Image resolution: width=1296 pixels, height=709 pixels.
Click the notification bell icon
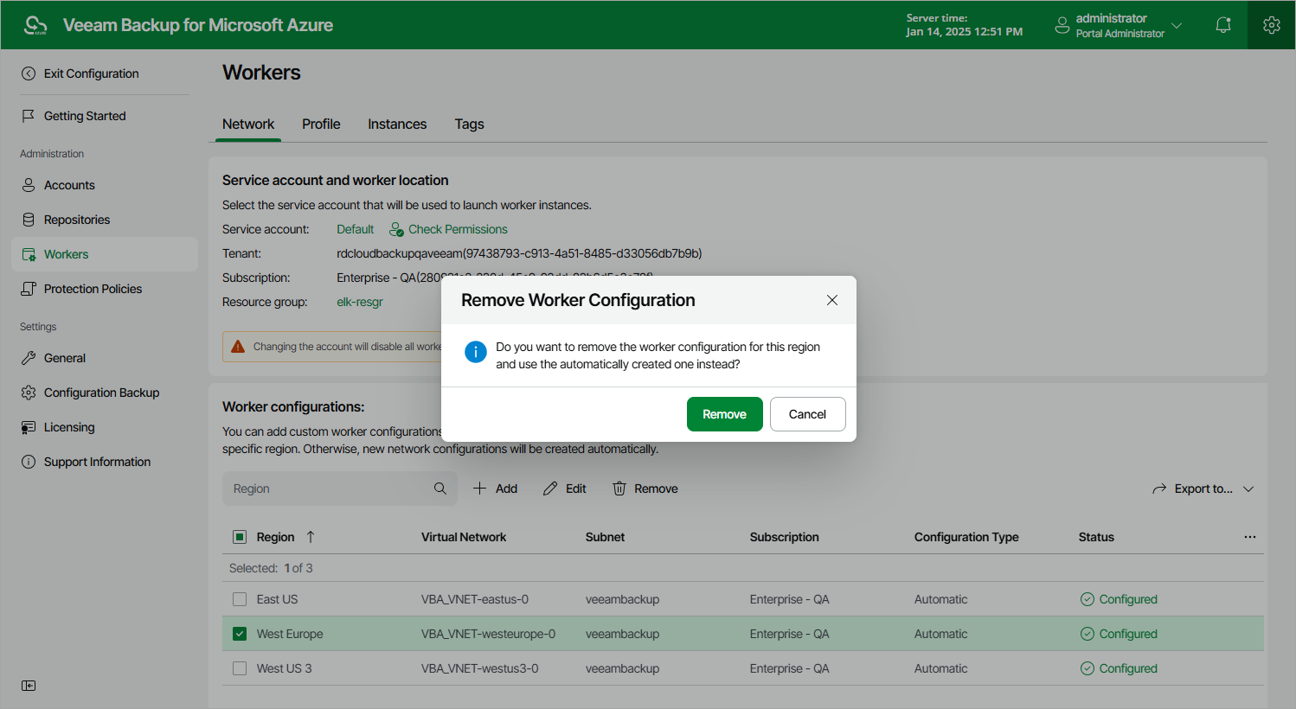click(x=1223, y=25)
